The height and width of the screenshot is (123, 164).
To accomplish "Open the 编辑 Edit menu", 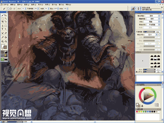I will (13, 5).
